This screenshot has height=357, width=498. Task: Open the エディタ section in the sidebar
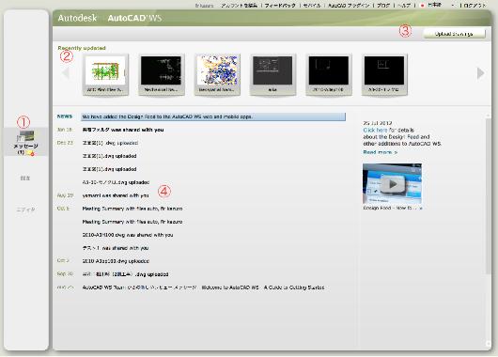(25, 210)
